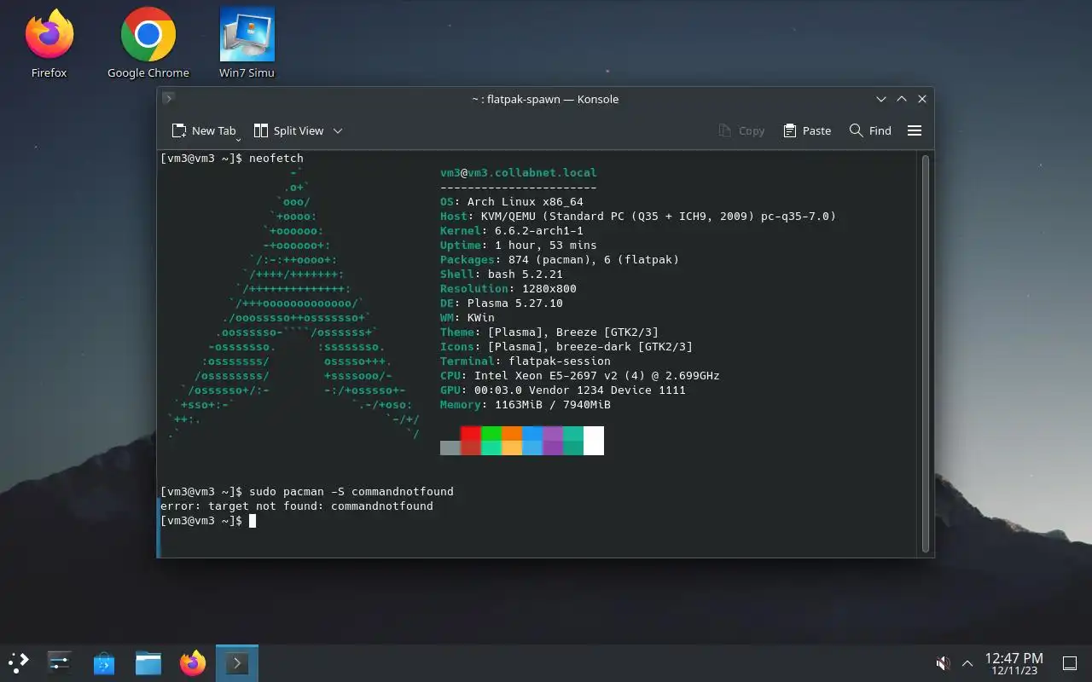1092x682 pixels.
Task: Click the terminal prompt cursor line
Action: click(x=208, y=520)
